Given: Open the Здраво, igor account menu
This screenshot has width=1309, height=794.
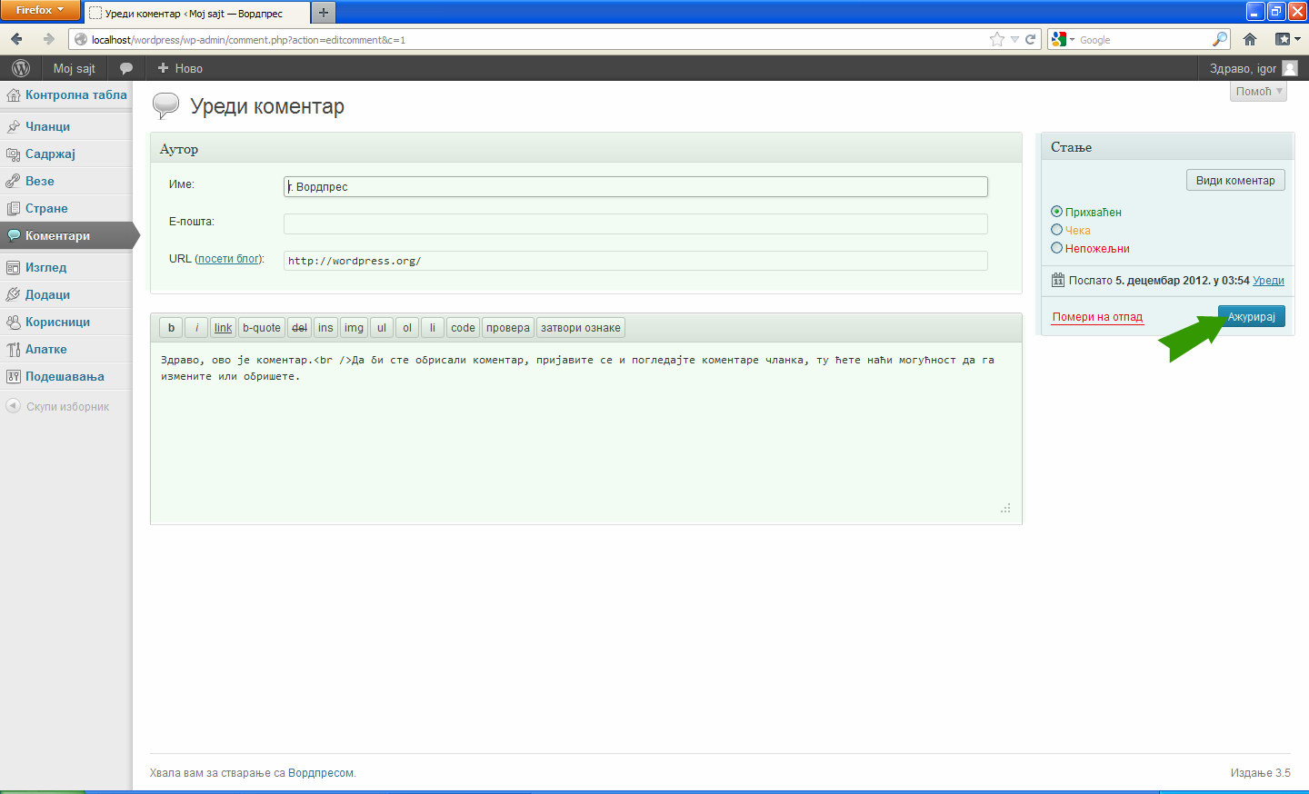Looking at the screenshot, I should pos(1253,68).
